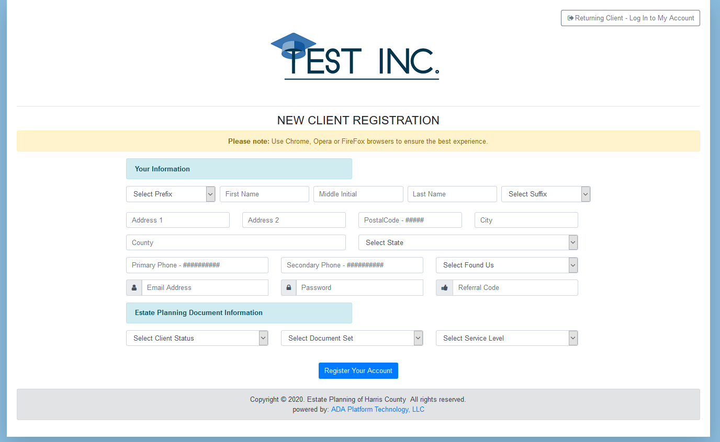Viewport: 720px width, 442px height.
Task: Click the thumbs-up icon beside Referral Code
Action: 444,288
